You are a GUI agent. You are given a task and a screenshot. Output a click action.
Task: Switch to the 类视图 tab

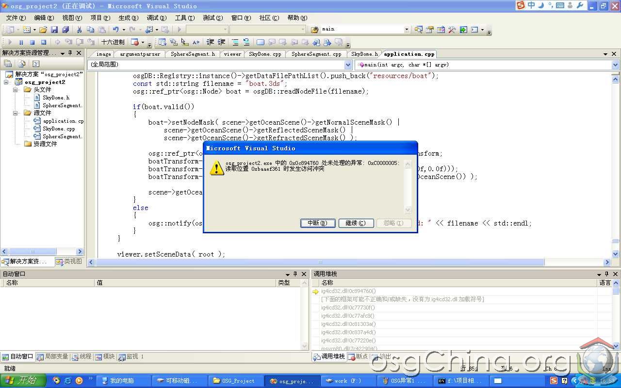(69, 261)
